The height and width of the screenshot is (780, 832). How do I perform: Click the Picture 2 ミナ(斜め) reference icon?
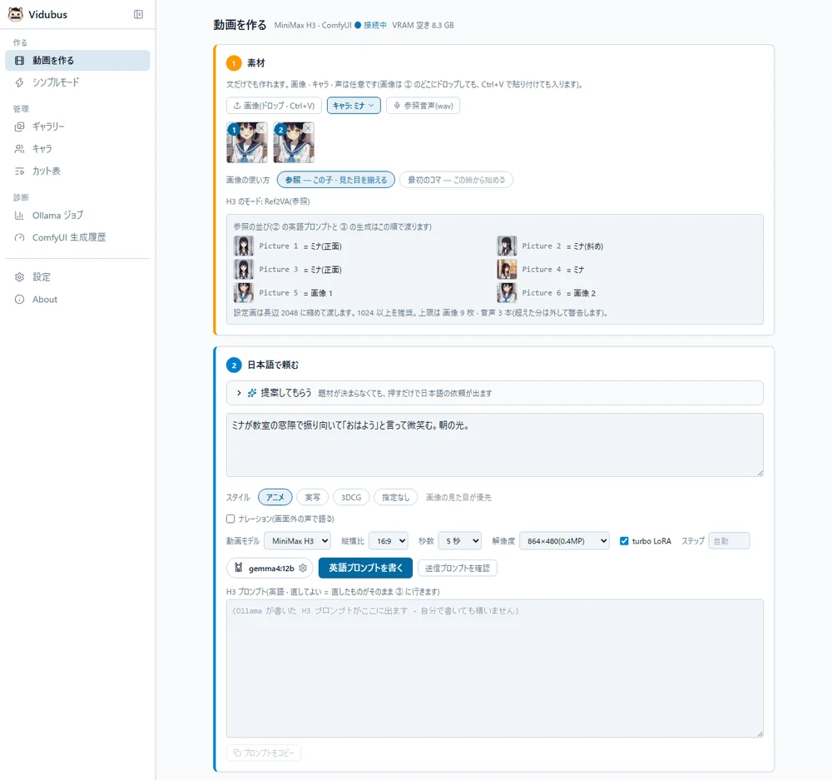click(507, 246)
